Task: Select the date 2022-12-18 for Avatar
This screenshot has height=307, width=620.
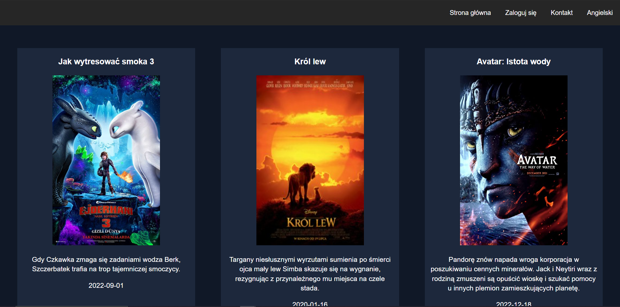Action: [x=513, y=304]
